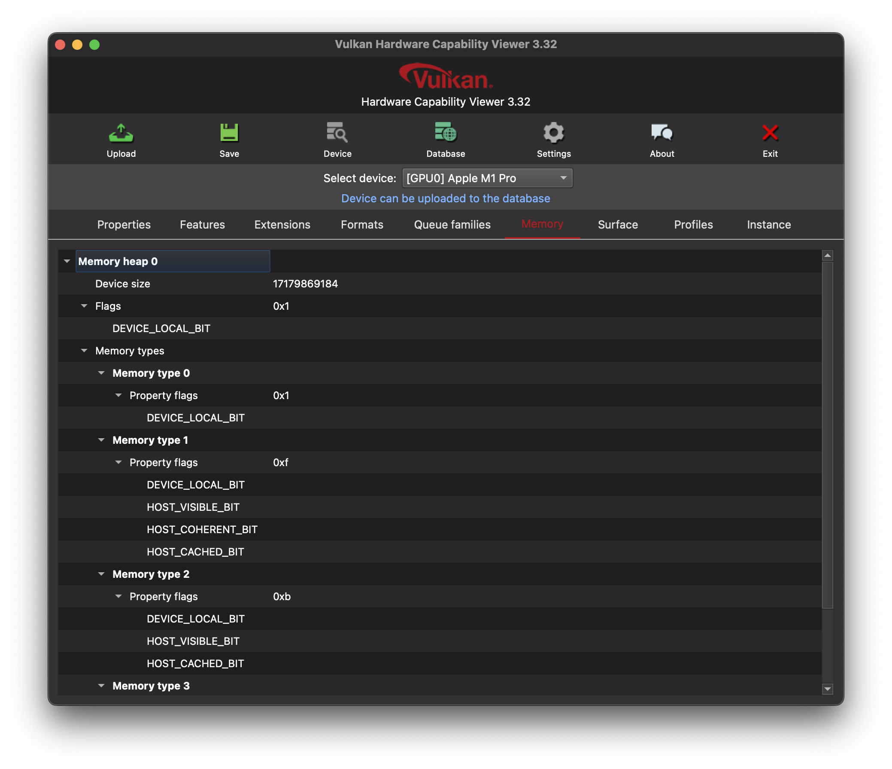This screenshot has width=892, height=769.
Task: Collapse Property flags 0x1 node
Action: tap(118, 396)
